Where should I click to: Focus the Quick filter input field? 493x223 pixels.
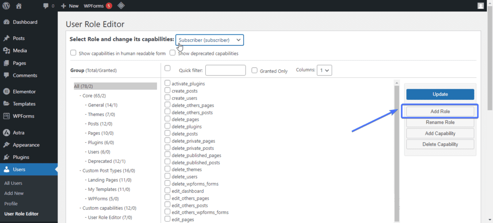point(225,70)
